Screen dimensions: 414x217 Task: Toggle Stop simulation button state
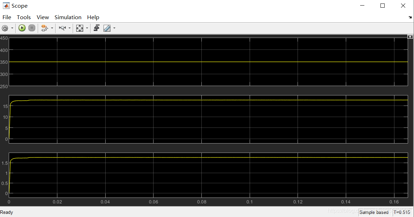point(31,28)
